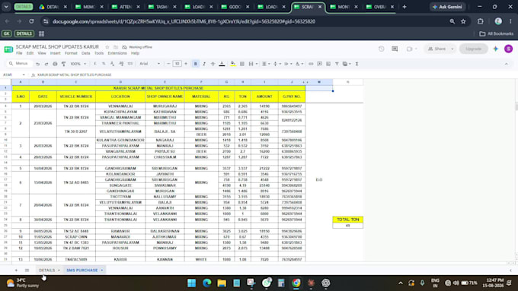Toggle italic formatting

(x=204, y=64)
